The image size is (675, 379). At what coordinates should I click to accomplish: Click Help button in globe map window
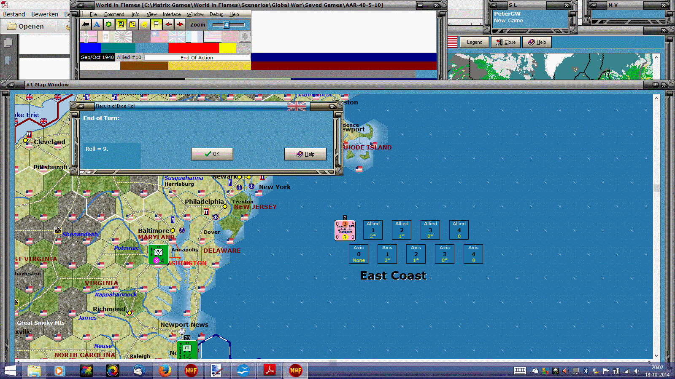[x=537, y=42]
